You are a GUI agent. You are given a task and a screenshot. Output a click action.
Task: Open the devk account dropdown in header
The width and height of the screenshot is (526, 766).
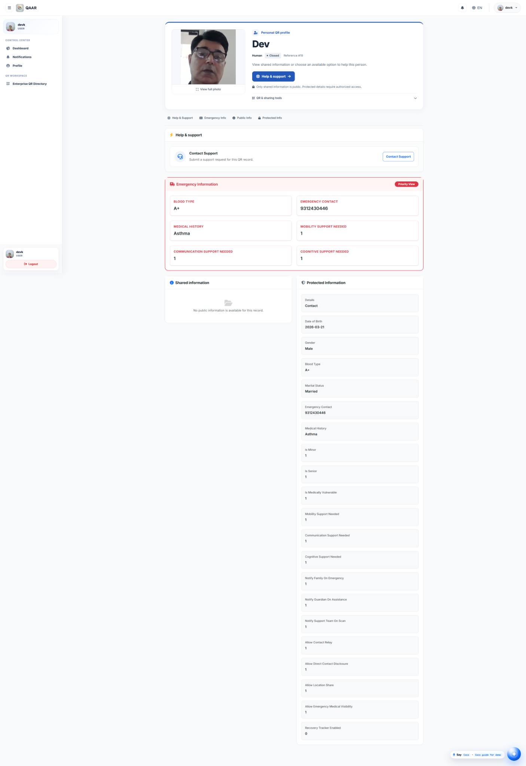coord(507,8)
